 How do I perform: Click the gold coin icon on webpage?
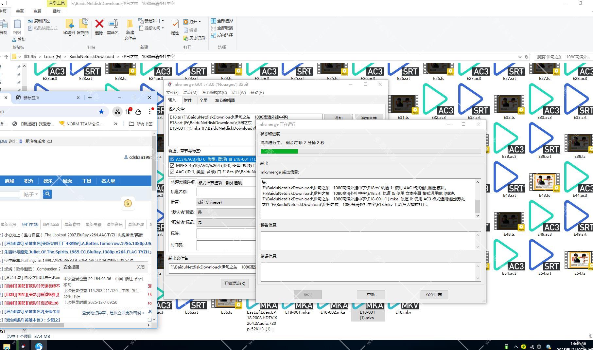[x=128, y=203]
